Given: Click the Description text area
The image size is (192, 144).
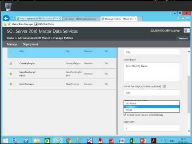Looking at the screenshot, I should pos(152,72).
